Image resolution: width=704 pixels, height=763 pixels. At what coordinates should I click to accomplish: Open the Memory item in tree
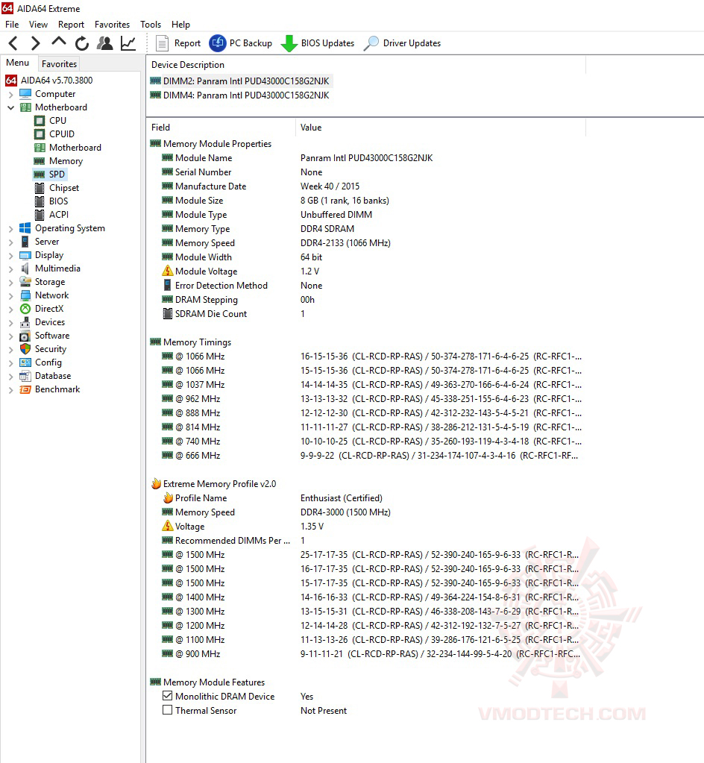click(58, 161)
